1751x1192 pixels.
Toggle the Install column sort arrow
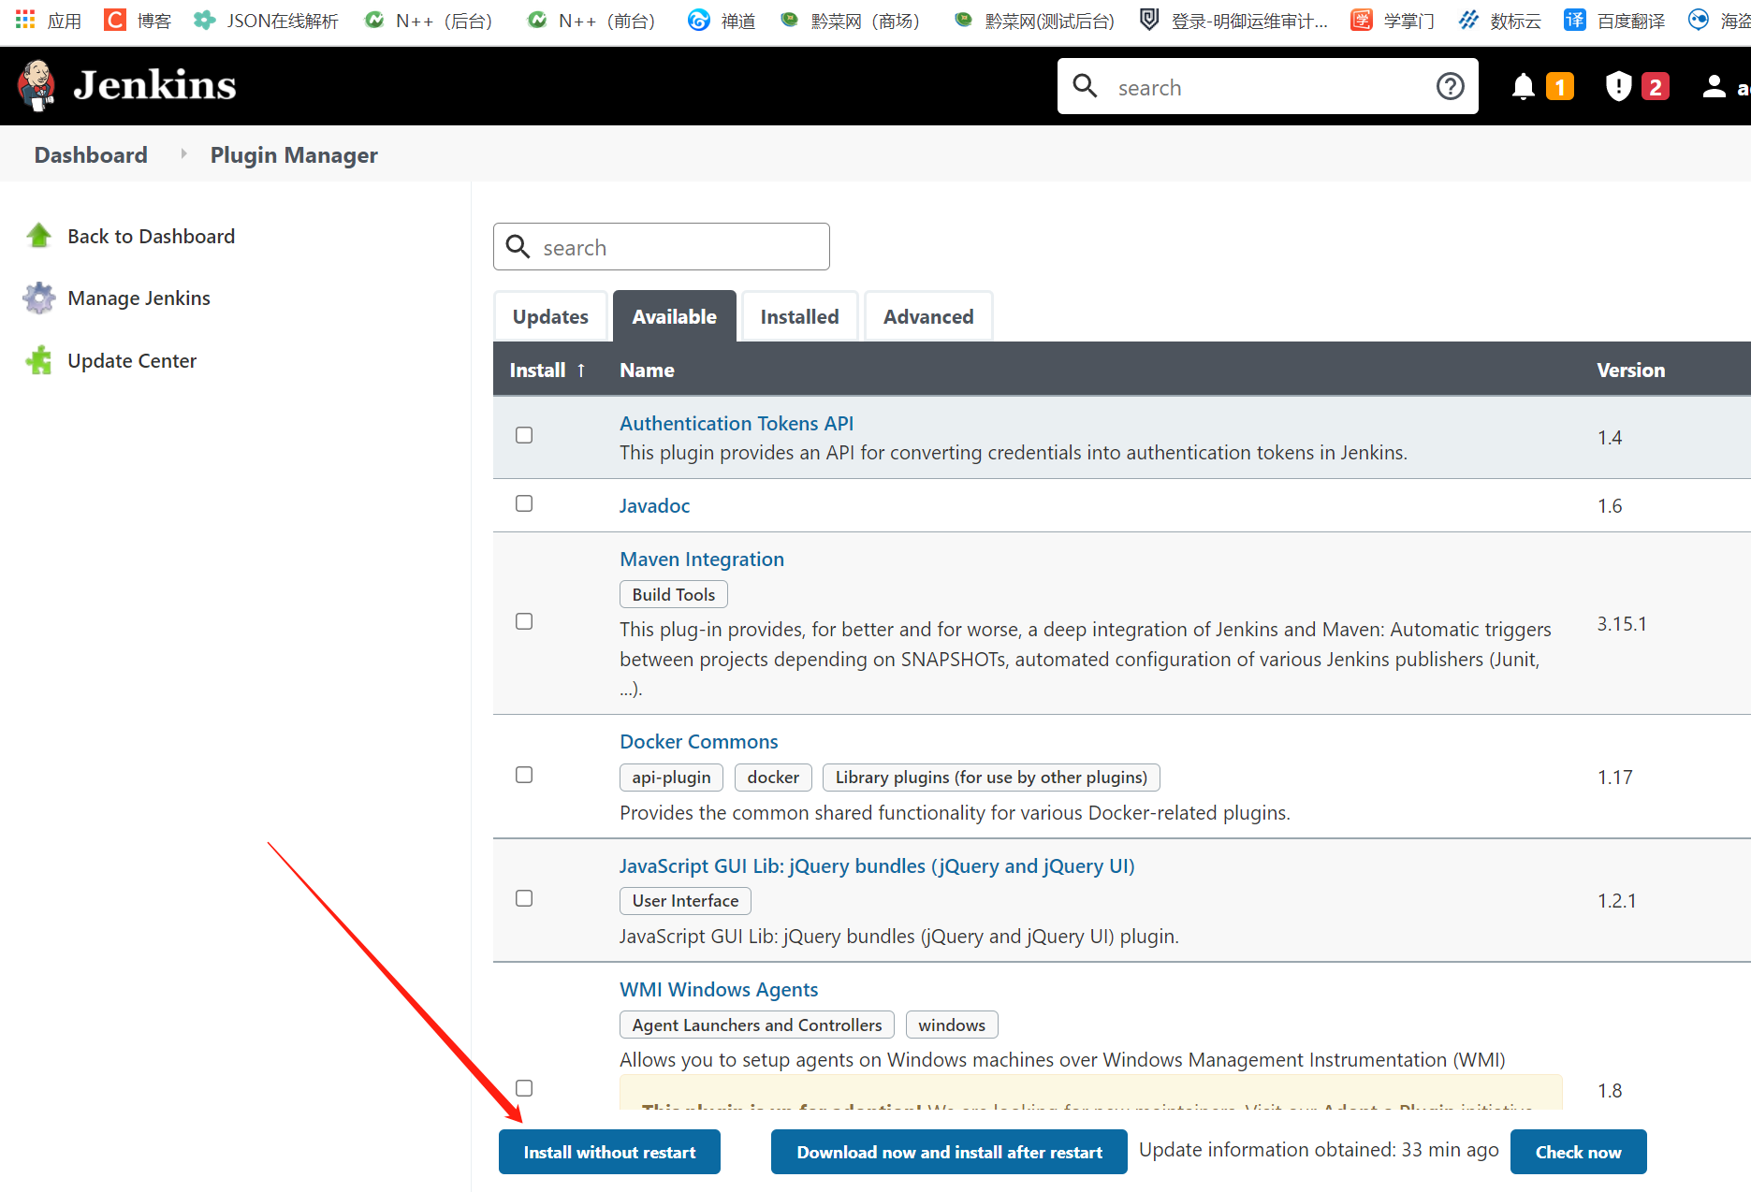580,370
